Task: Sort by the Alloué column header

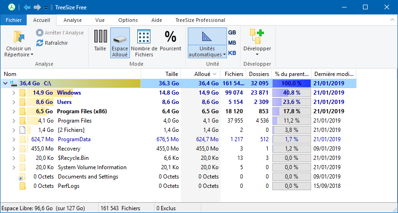Action: [200, 74]
